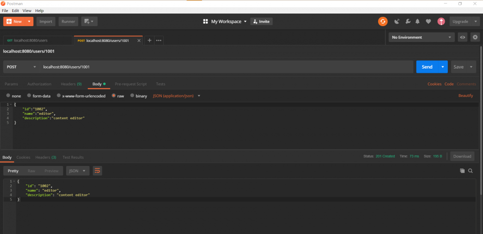Click the Code link
Viewport: 483px width, 234px height.
[x=449, y=84]
